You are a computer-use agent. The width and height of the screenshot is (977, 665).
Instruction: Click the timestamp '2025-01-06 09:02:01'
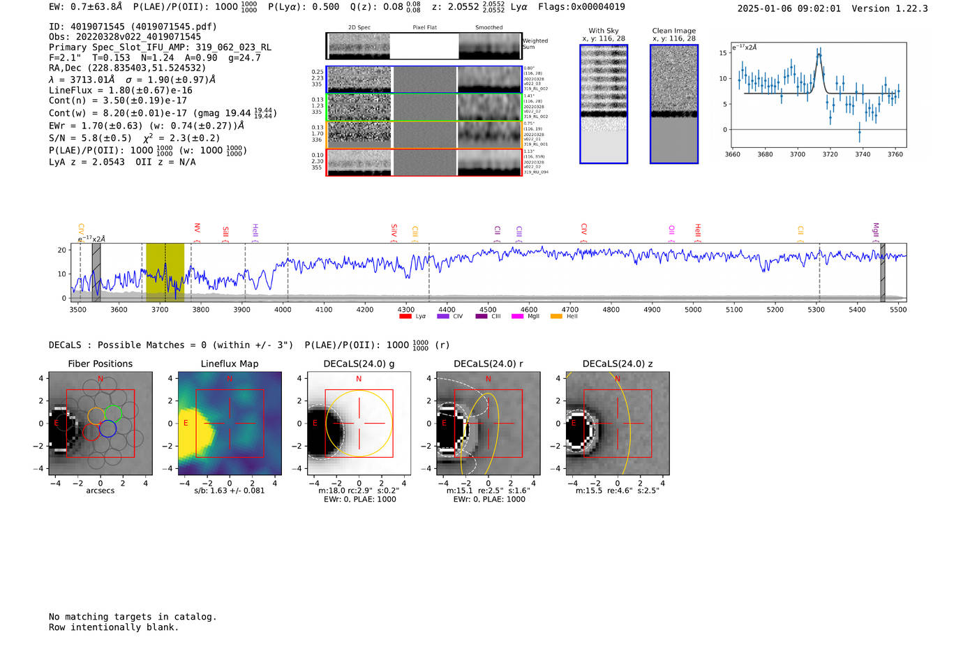(x=789, y=8)
